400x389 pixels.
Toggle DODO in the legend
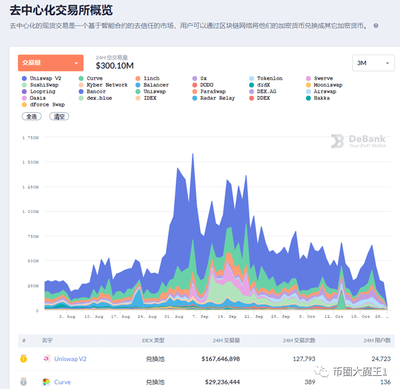coord(203,85)
